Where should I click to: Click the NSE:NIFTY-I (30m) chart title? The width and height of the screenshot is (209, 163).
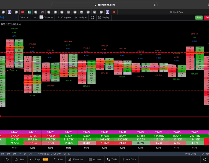(11, 24)
